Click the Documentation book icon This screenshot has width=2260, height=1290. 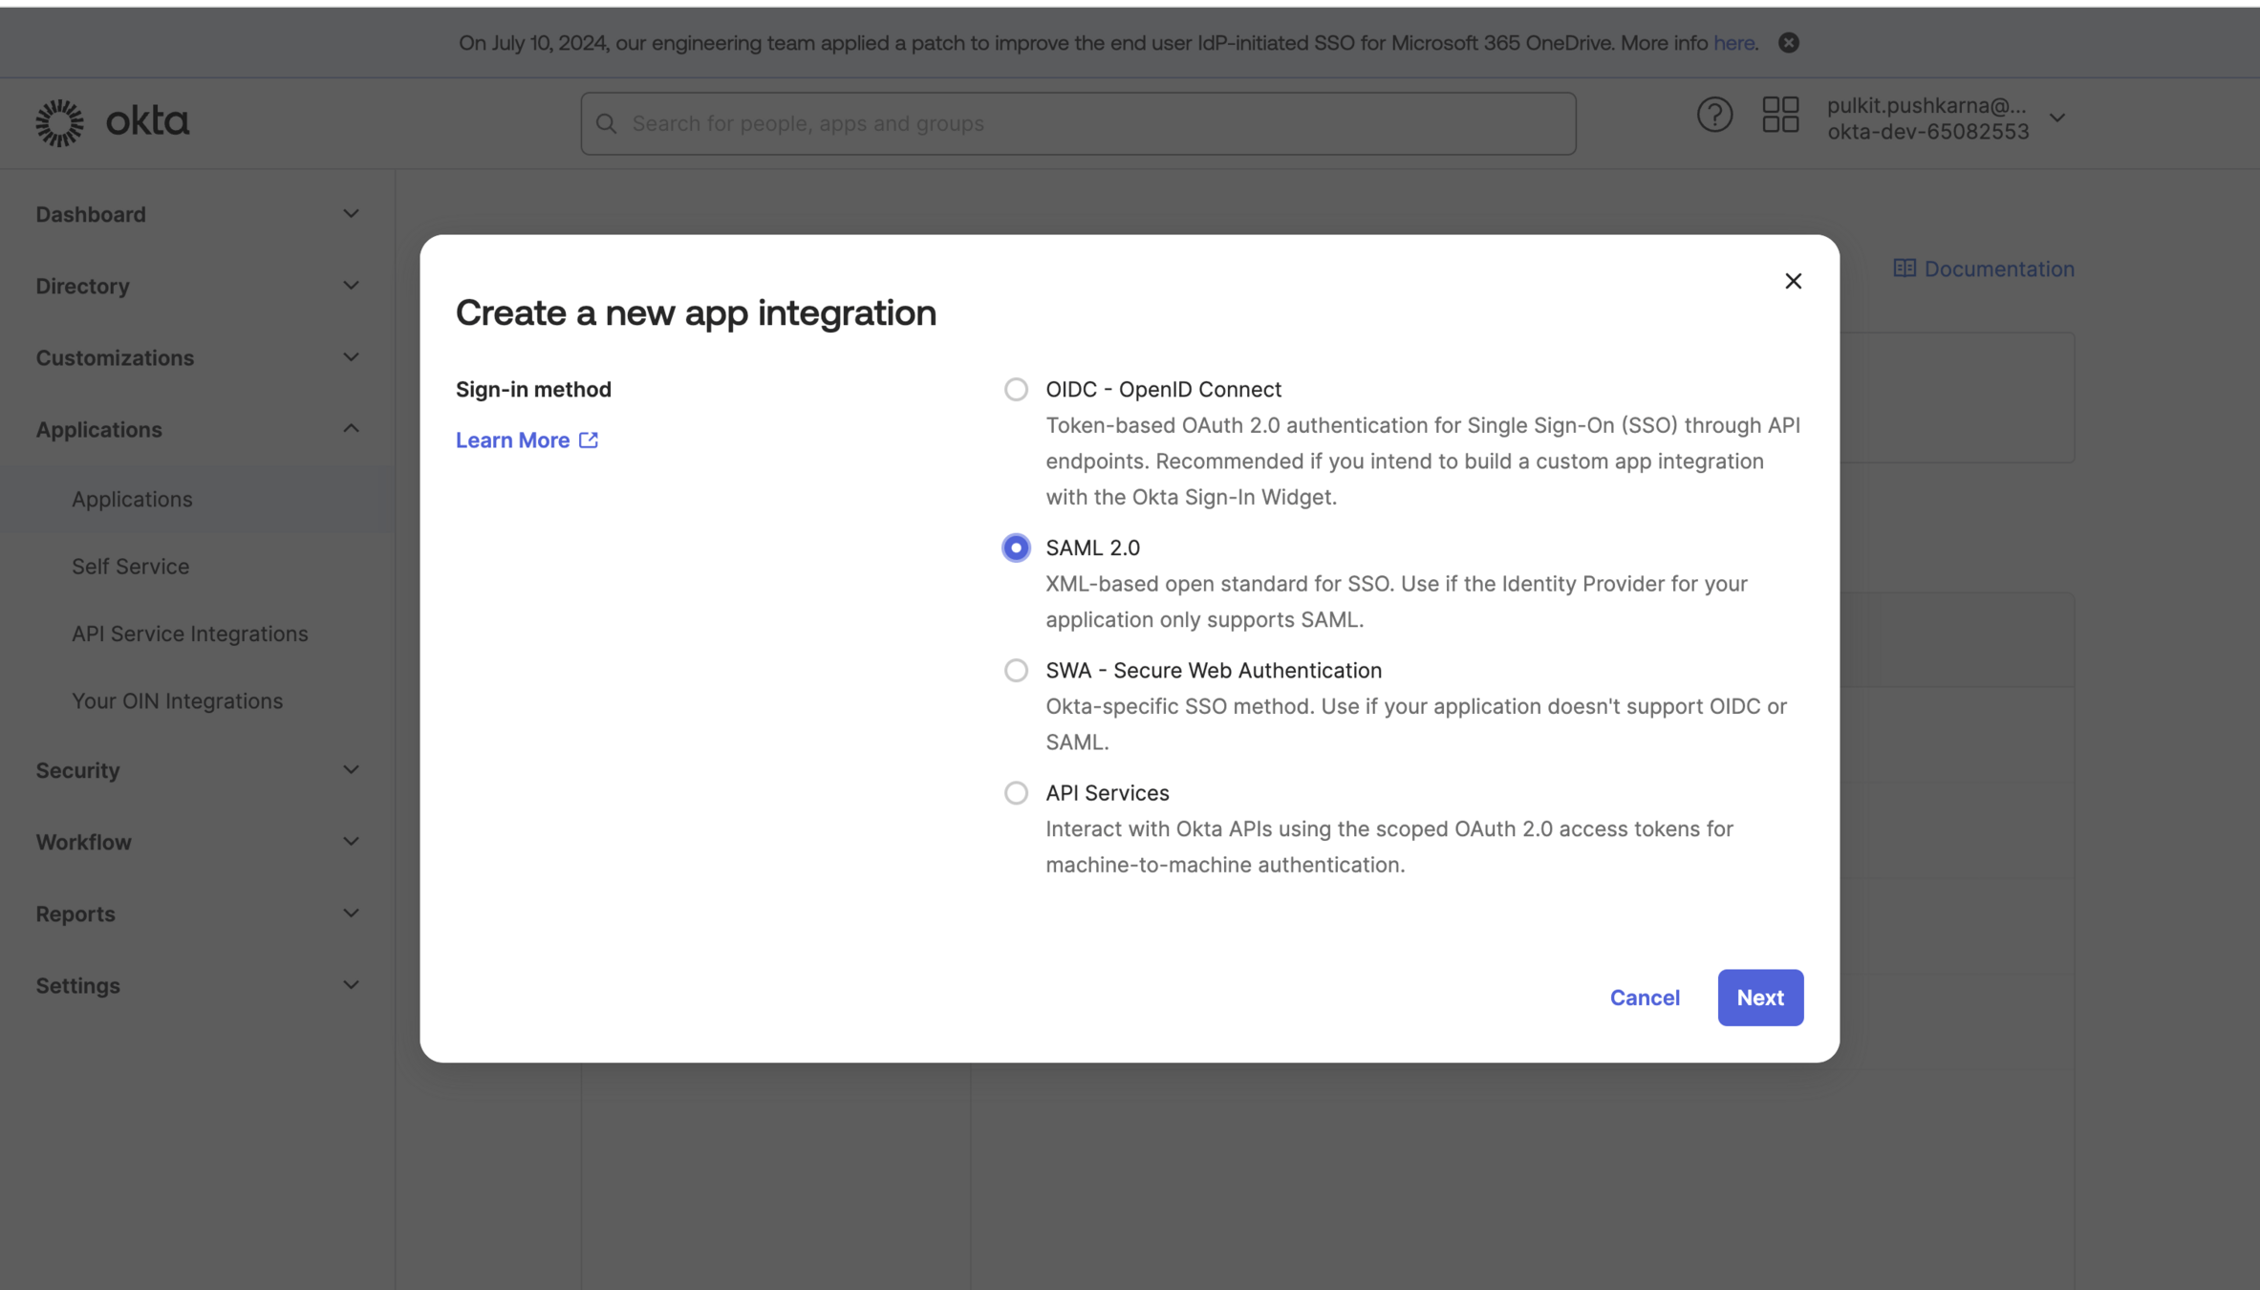click(1904, 269)
